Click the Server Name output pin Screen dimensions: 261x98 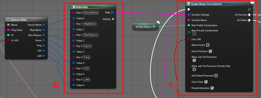pyautogui.click(x=44, y=25)
